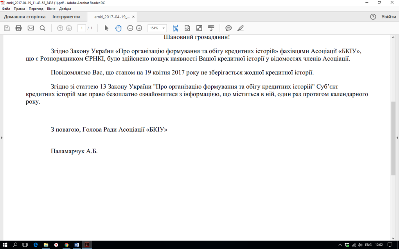Open the 154% zoom level dropdown
399x249 pixels.
tap(164, 28)
